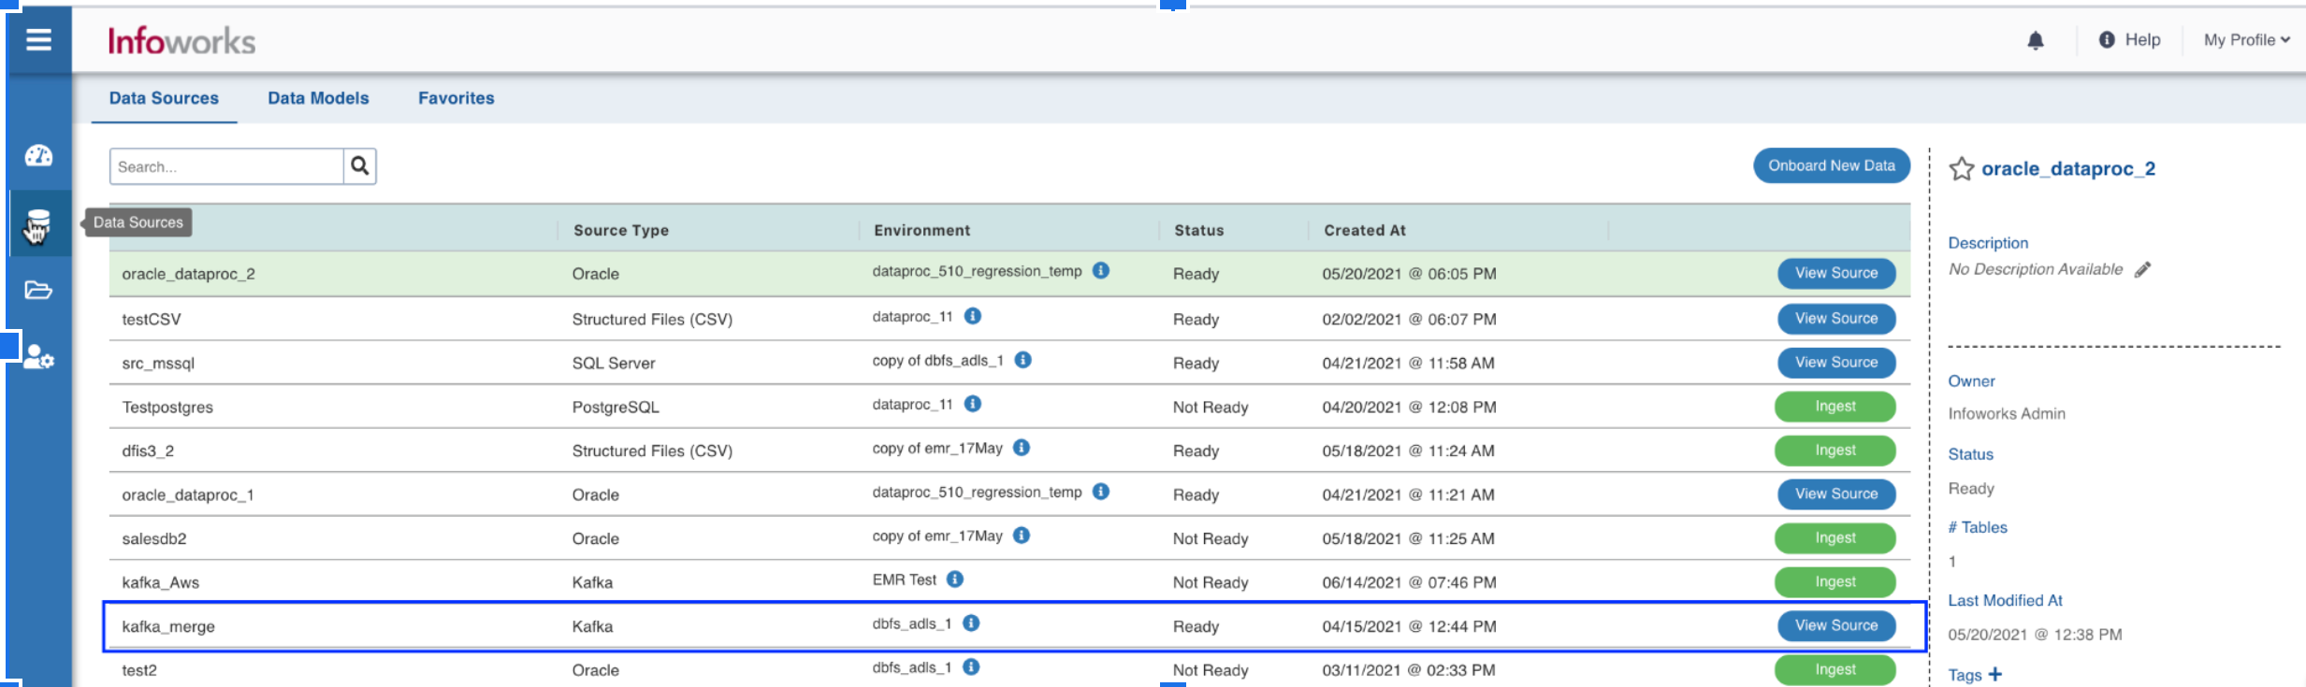Select the testCSV row name
The height and width of the screenshot is (687, 2306).
click(152, 320)
